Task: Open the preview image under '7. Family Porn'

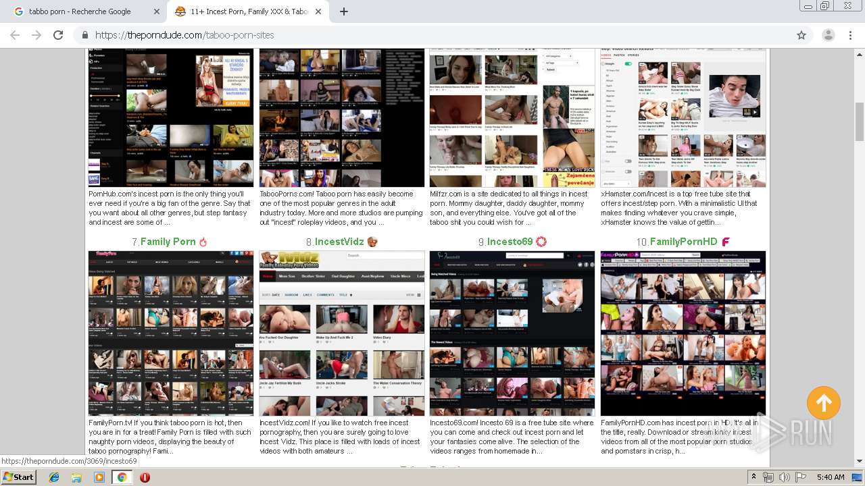Action: 171,333
